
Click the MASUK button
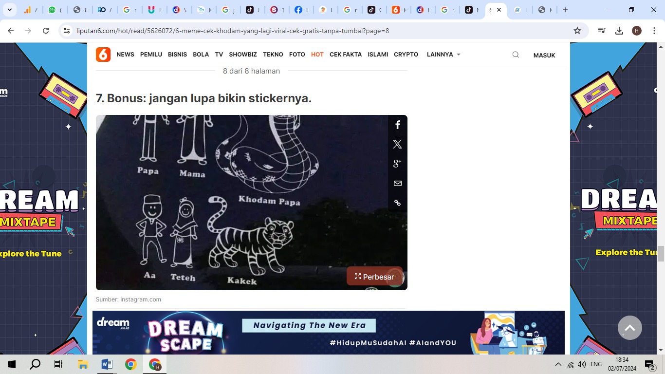pyautogui.click(x=544, y=55)
